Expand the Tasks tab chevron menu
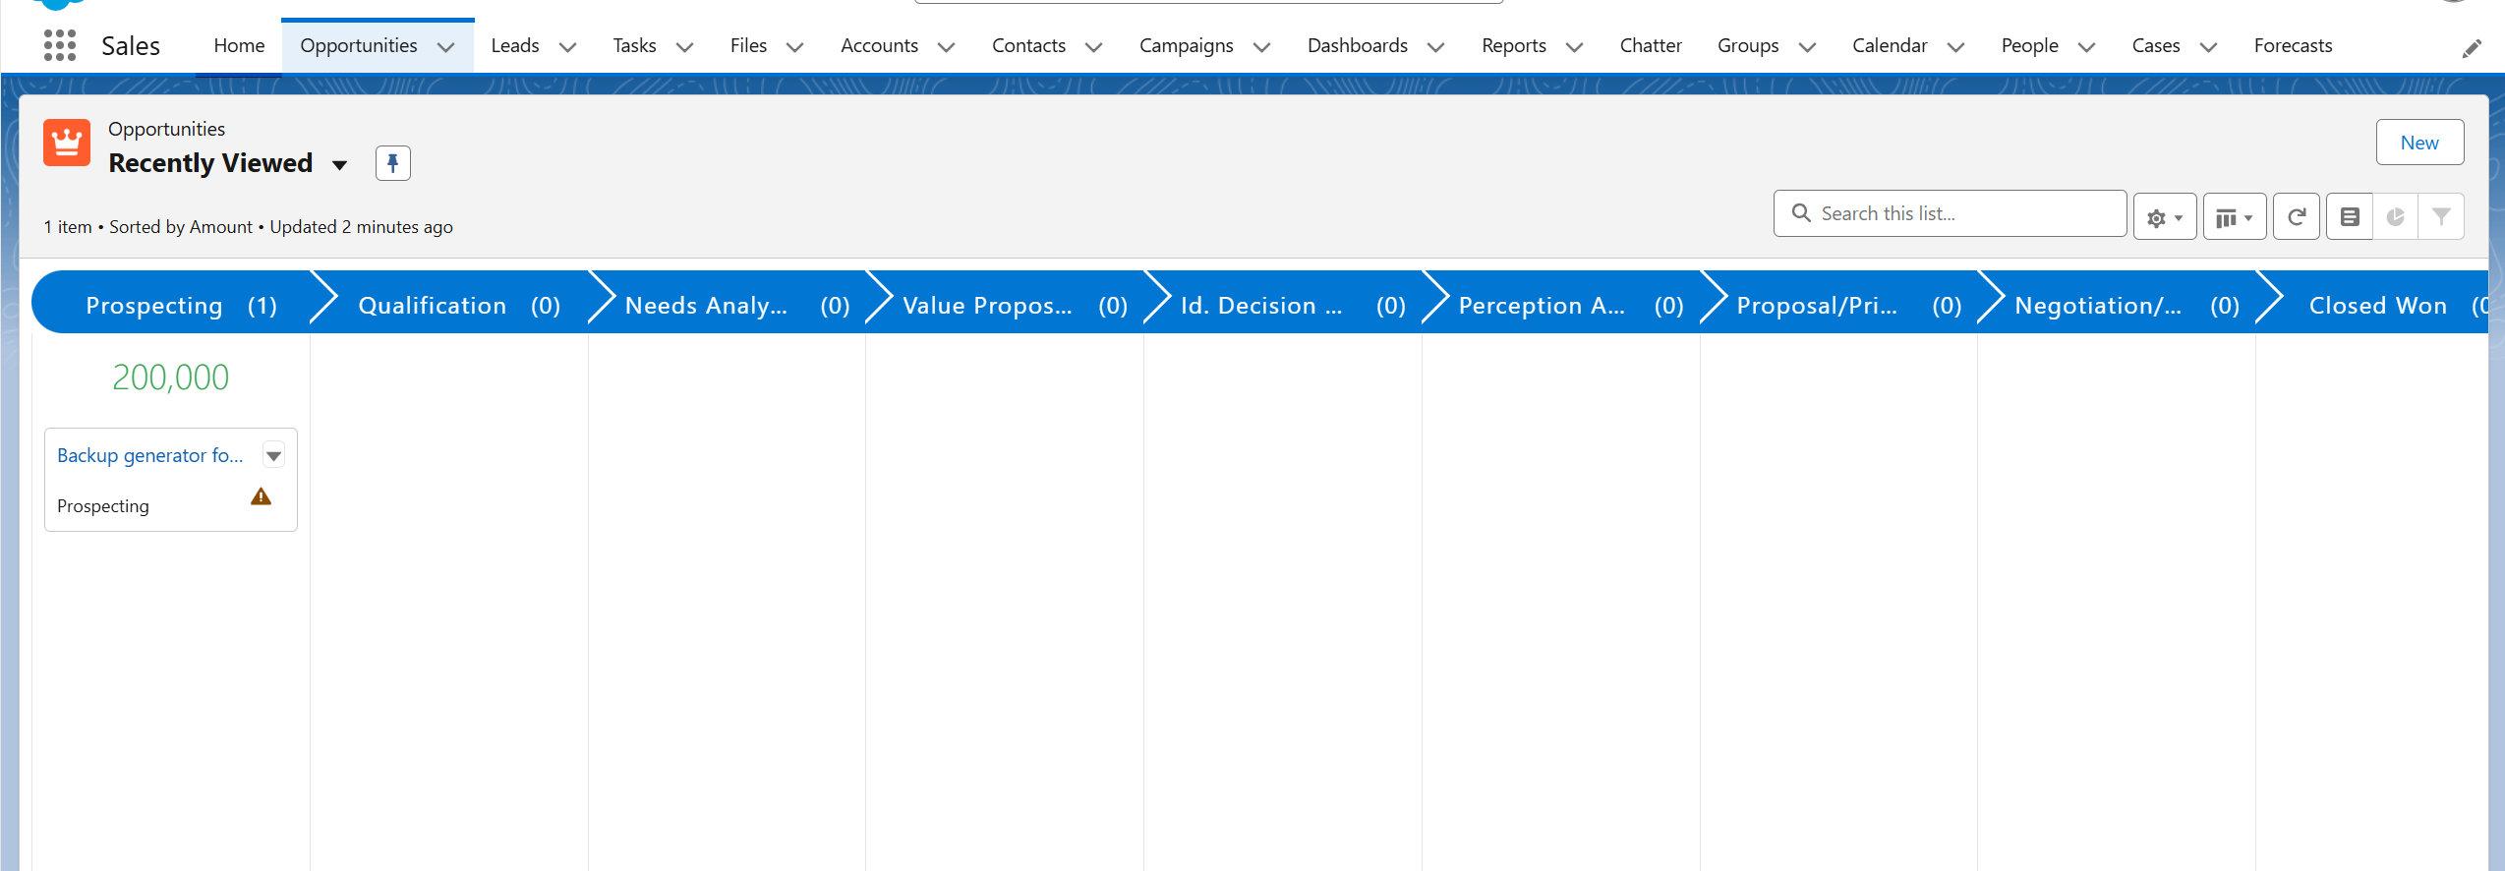 point(685,46)
